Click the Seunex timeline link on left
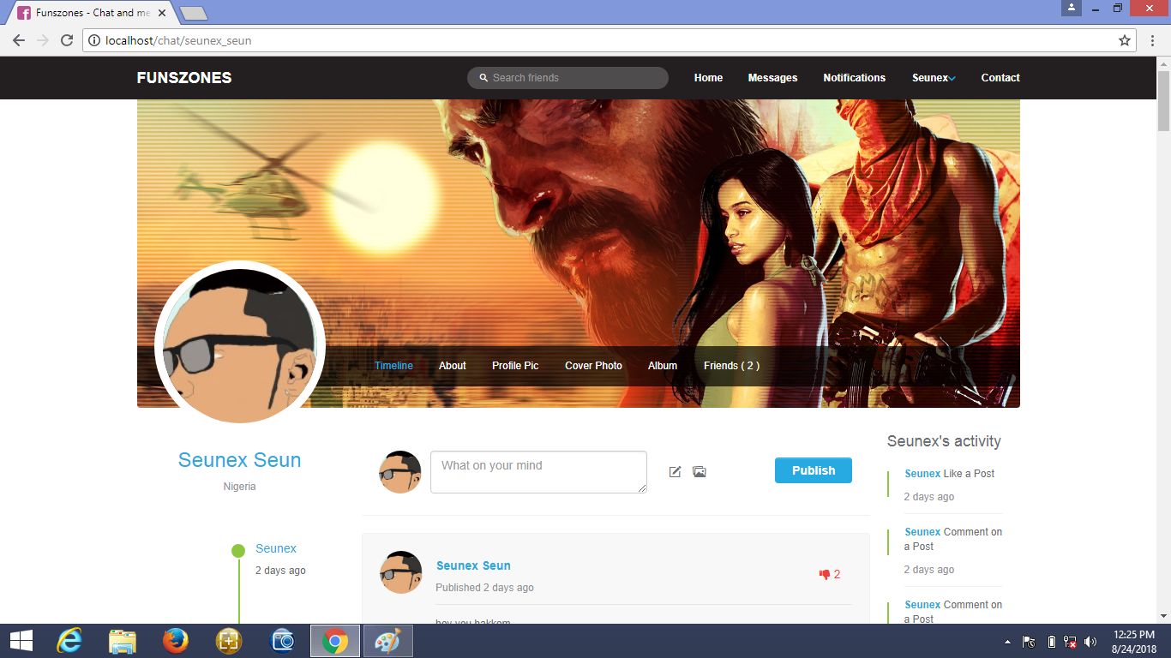The width and height of the screenshot is (1171, 658). pos(276,548)
